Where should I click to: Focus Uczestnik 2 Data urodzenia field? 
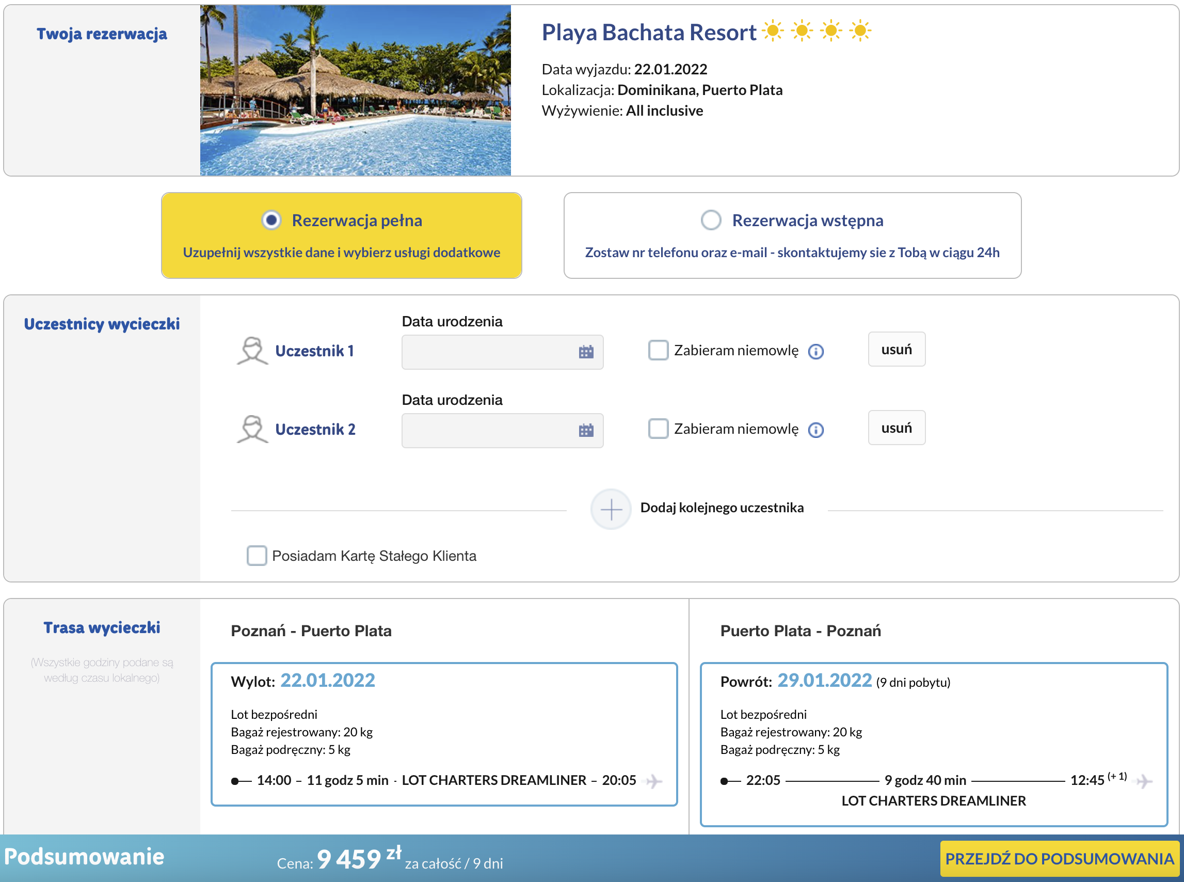click(x=502, y=431)
